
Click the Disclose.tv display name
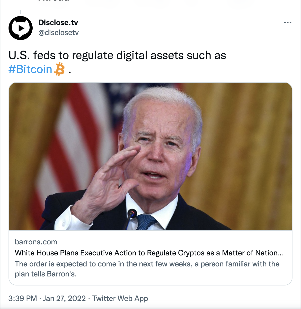pyautogui.click(x=58, y=23)
